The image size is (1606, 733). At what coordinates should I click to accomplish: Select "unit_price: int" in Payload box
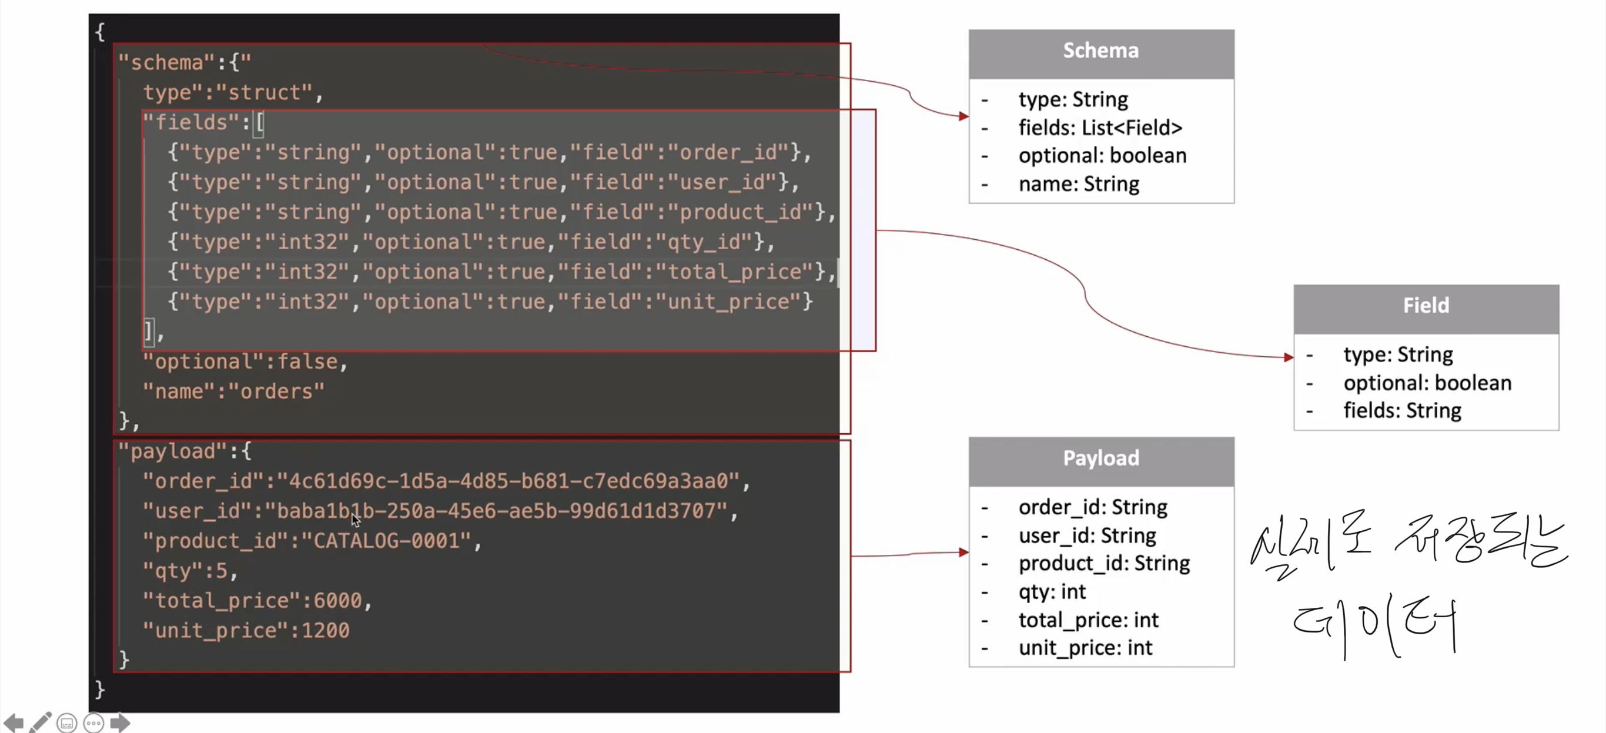(1085, 648)
